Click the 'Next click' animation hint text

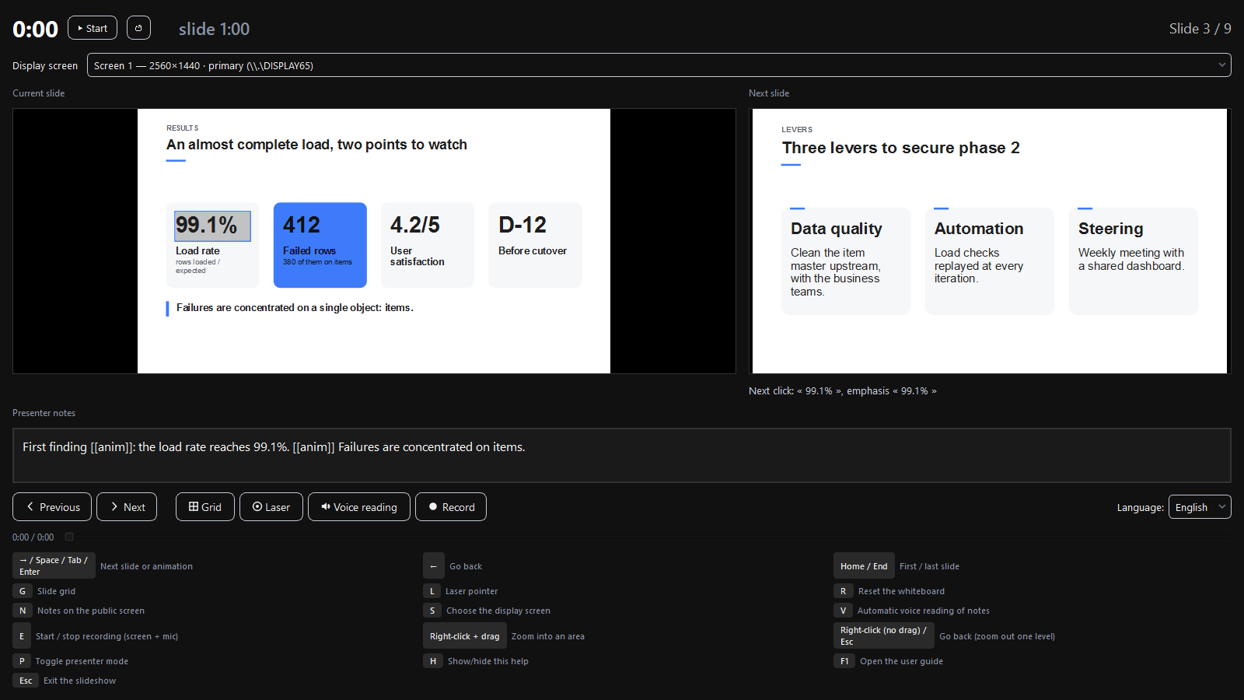pos(843,391)
